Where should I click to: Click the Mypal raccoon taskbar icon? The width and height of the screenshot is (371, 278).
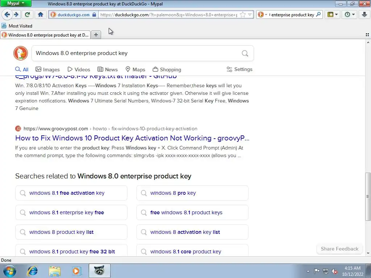coord(99,271)
